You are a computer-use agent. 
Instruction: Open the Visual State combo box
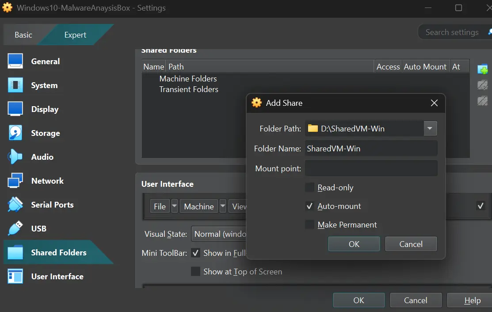[219, 234]
